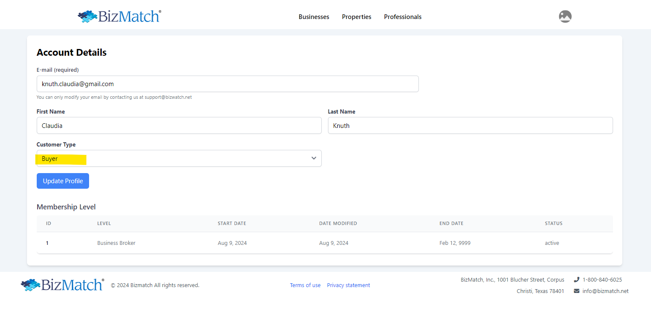Viewport: 651px width, 320px height.
Task: Click the info@bizmatch.net email address
Action: tap(605, 291)
